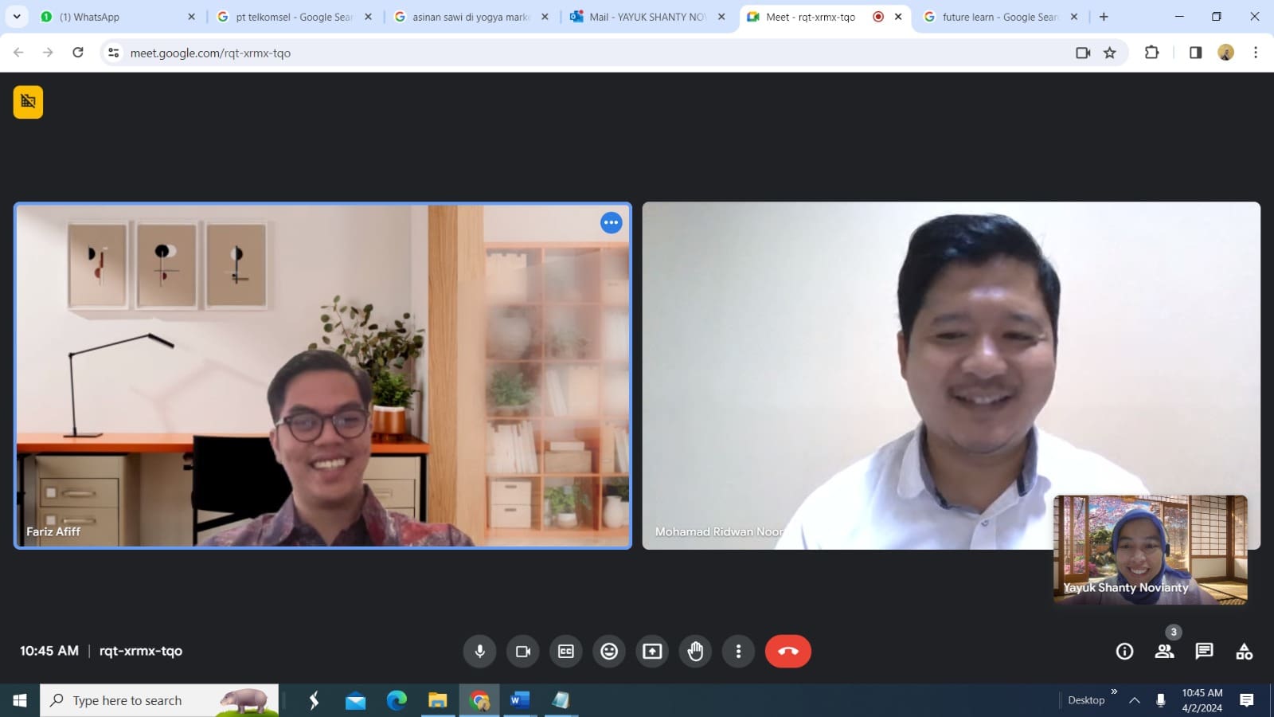Click the yellow icon at top-left of the meeting
This screenshot has height=717, width=1274.
tap(28, 102)
